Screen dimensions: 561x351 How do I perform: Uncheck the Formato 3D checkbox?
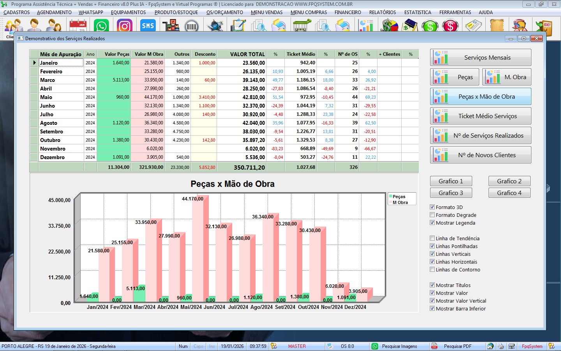[x=432, y=207]
